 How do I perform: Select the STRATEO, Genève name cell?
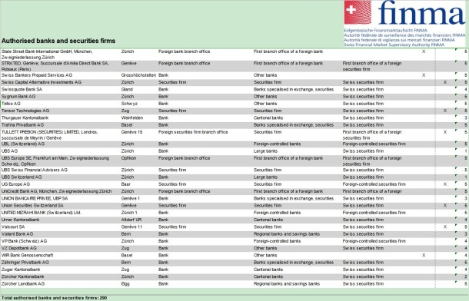pos(55,66)
